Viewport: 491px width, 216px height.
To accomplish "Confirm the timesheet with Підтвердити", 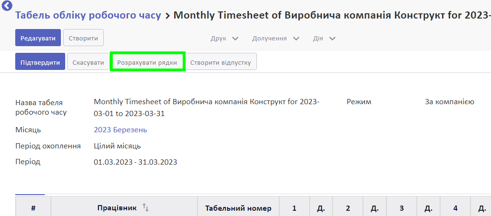I will pos(40,62).
